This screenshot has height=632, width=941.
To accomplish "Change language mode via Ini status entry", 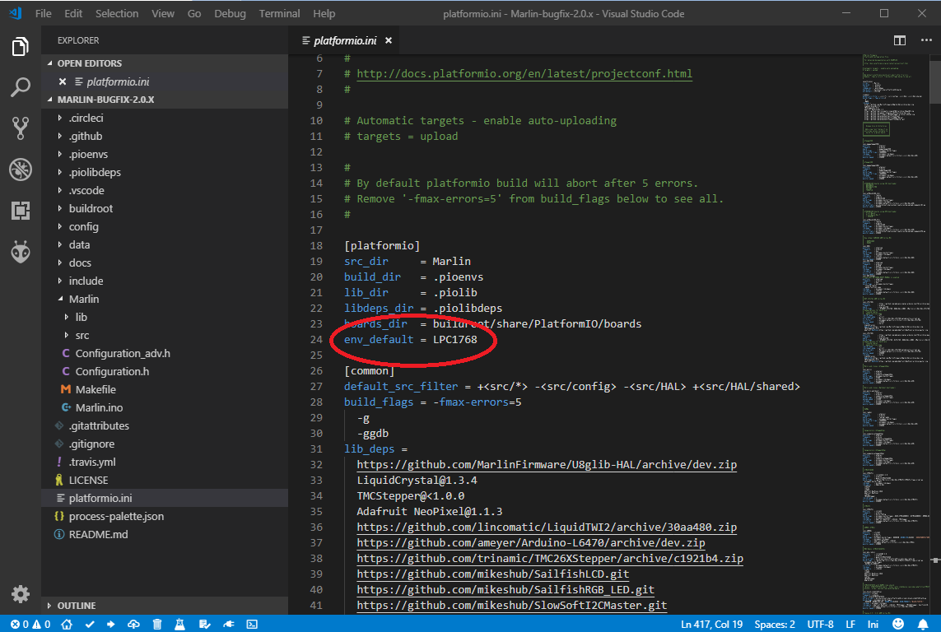I will click(873, 625).
